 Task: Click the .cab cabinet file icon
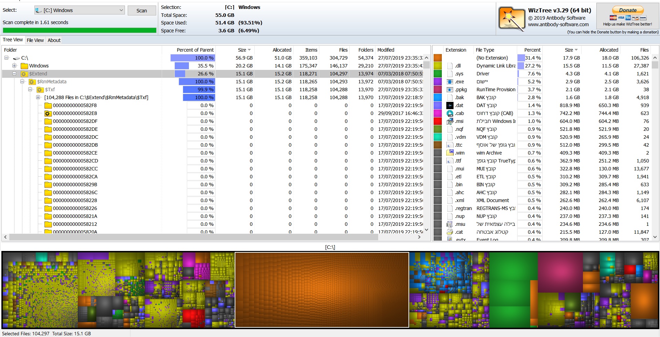(x=450, y=113)
